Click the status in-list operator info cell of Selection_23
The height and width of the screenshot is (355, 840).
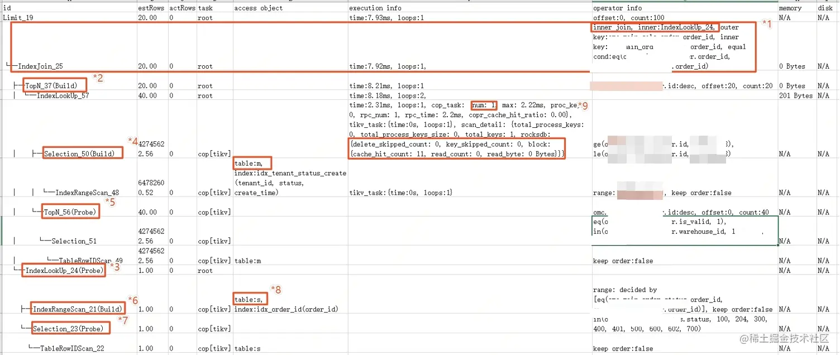pyautogui.click(x=684, y=323)
